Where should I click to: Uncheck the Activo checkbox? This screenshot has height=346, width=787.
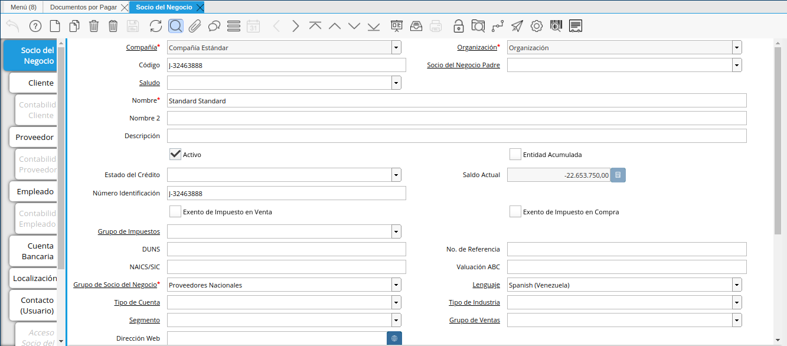point(175,155)
